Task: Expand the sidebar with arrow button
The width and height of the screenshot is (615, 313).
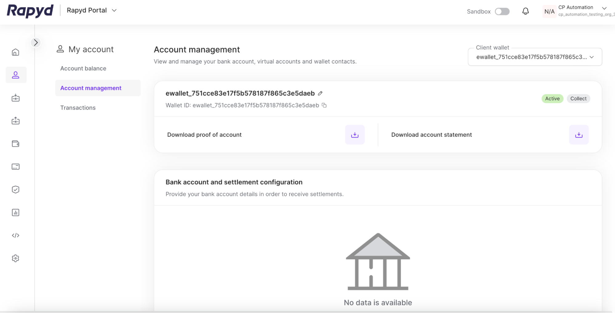Action: (36, 42)
